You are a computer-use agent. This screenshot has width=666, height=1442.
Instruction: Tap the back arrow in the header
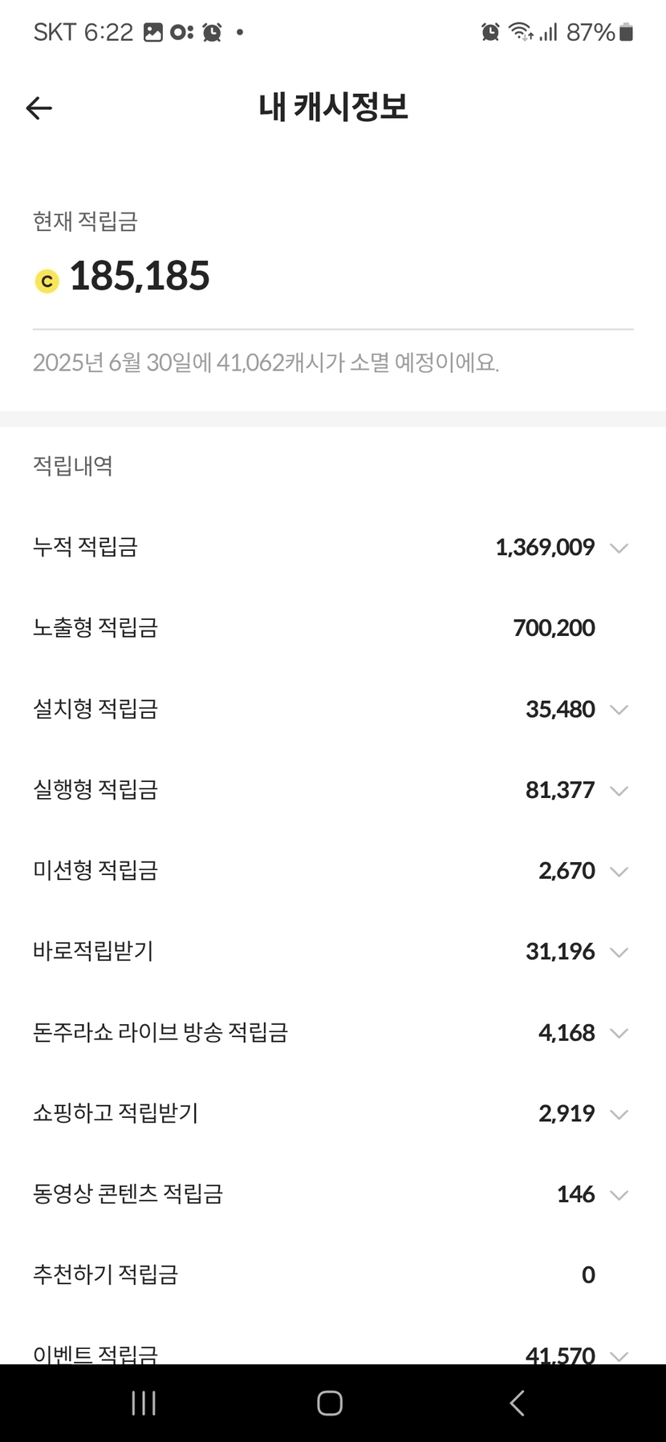39,108
